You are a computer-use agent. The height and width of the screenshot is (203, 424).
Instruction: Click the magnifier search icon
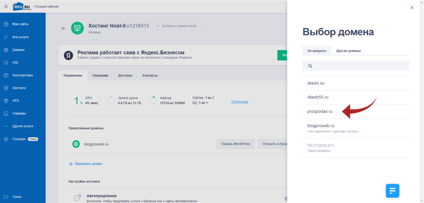click(x=310, y=66)
